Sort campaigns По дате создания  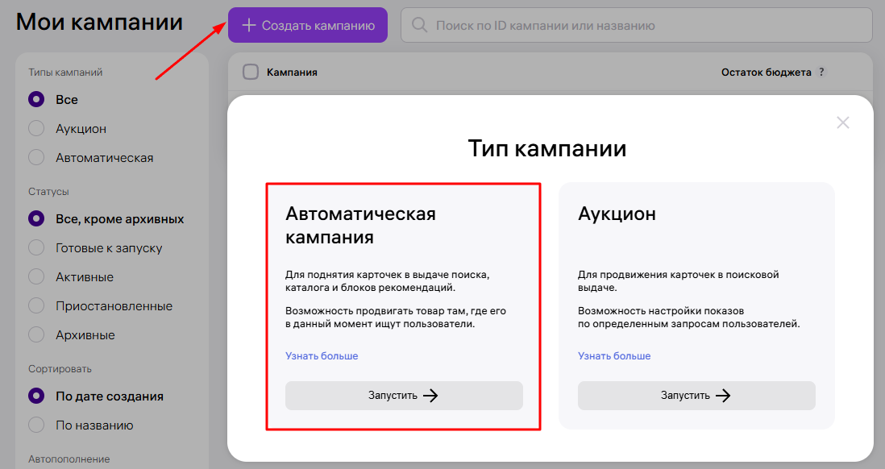[x=36, y=396]
